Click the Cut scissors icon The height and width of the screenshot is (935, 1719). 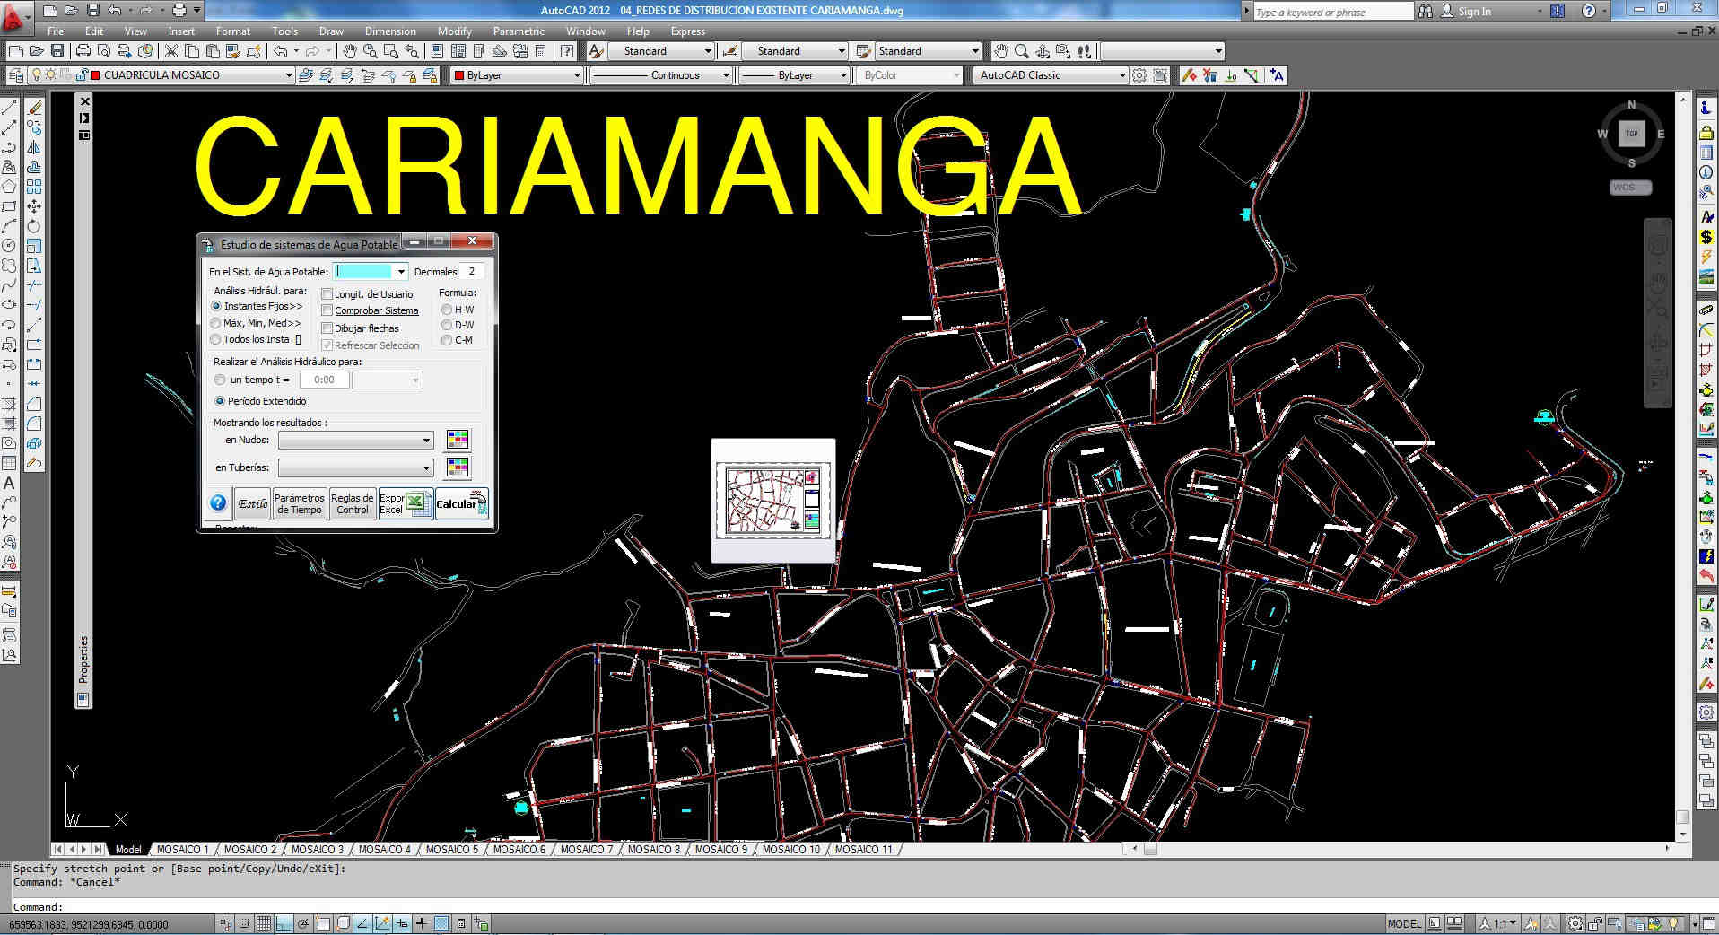pos(171,52)
